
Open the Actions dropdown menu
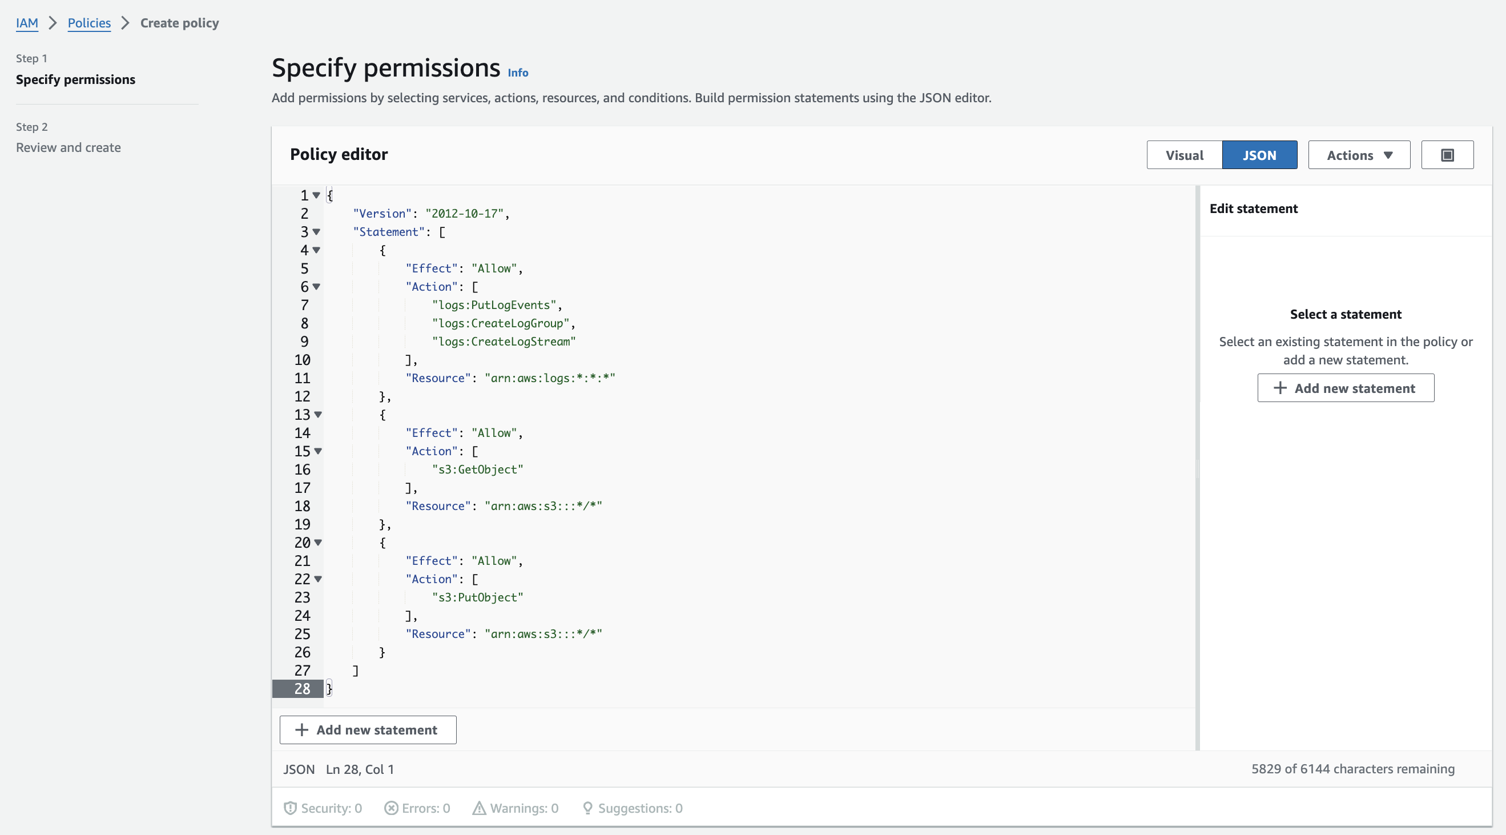1359,155
